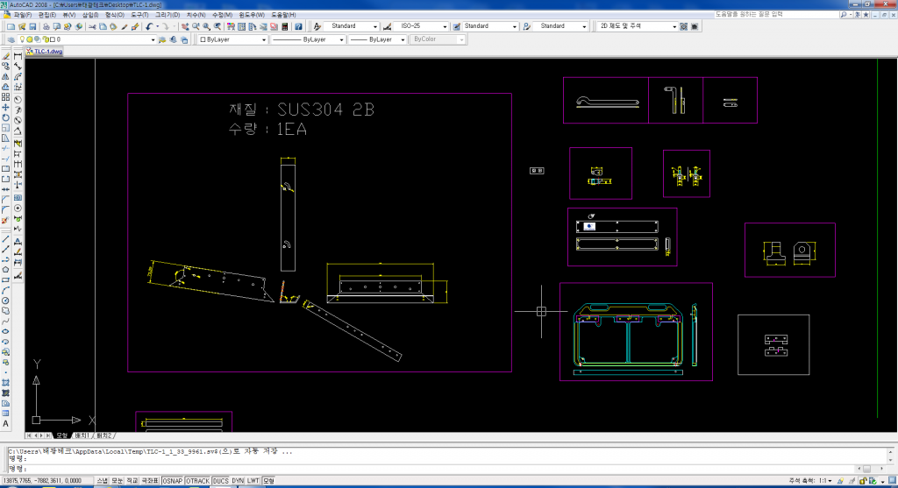Click the Help question mark icon
The width and height of the screenshot is (898, 488).
coord(298,26)
